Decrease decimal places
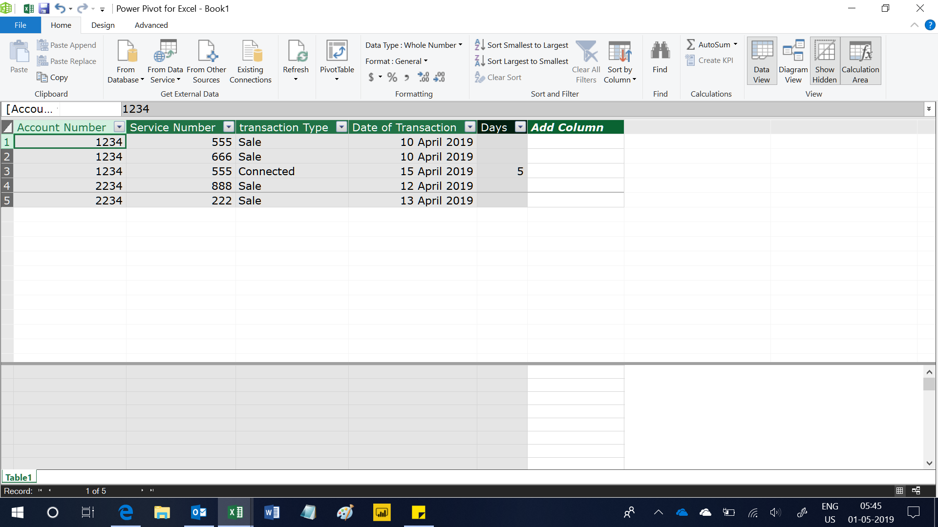The image size is (938, 527). coord(439,77)
